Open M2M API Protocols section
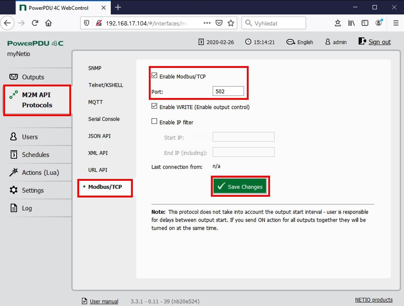Image resolution: width=404 pixels, height=306 pixels. point(37,100)
